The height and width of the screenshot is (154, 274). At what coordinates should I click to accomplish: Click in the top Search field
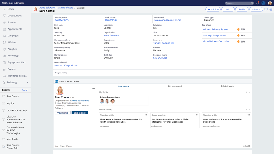click(x=238, y=3)
